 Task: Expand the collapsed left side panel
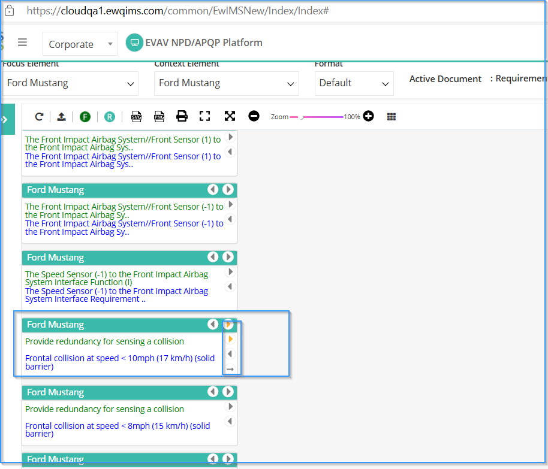(x=7, y=119)
